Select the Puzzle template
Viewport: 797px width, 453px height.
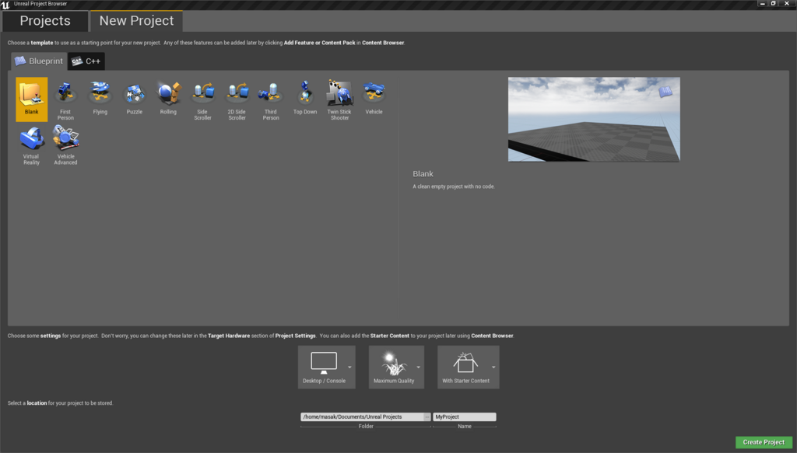point(134,99)
